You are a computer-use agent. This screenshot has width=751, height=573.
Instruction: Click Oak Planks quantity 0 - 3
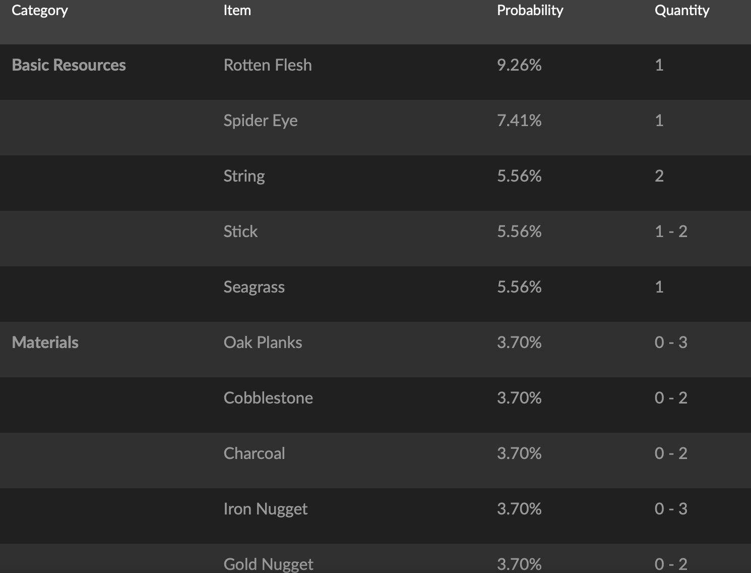(x=671, y=342)
